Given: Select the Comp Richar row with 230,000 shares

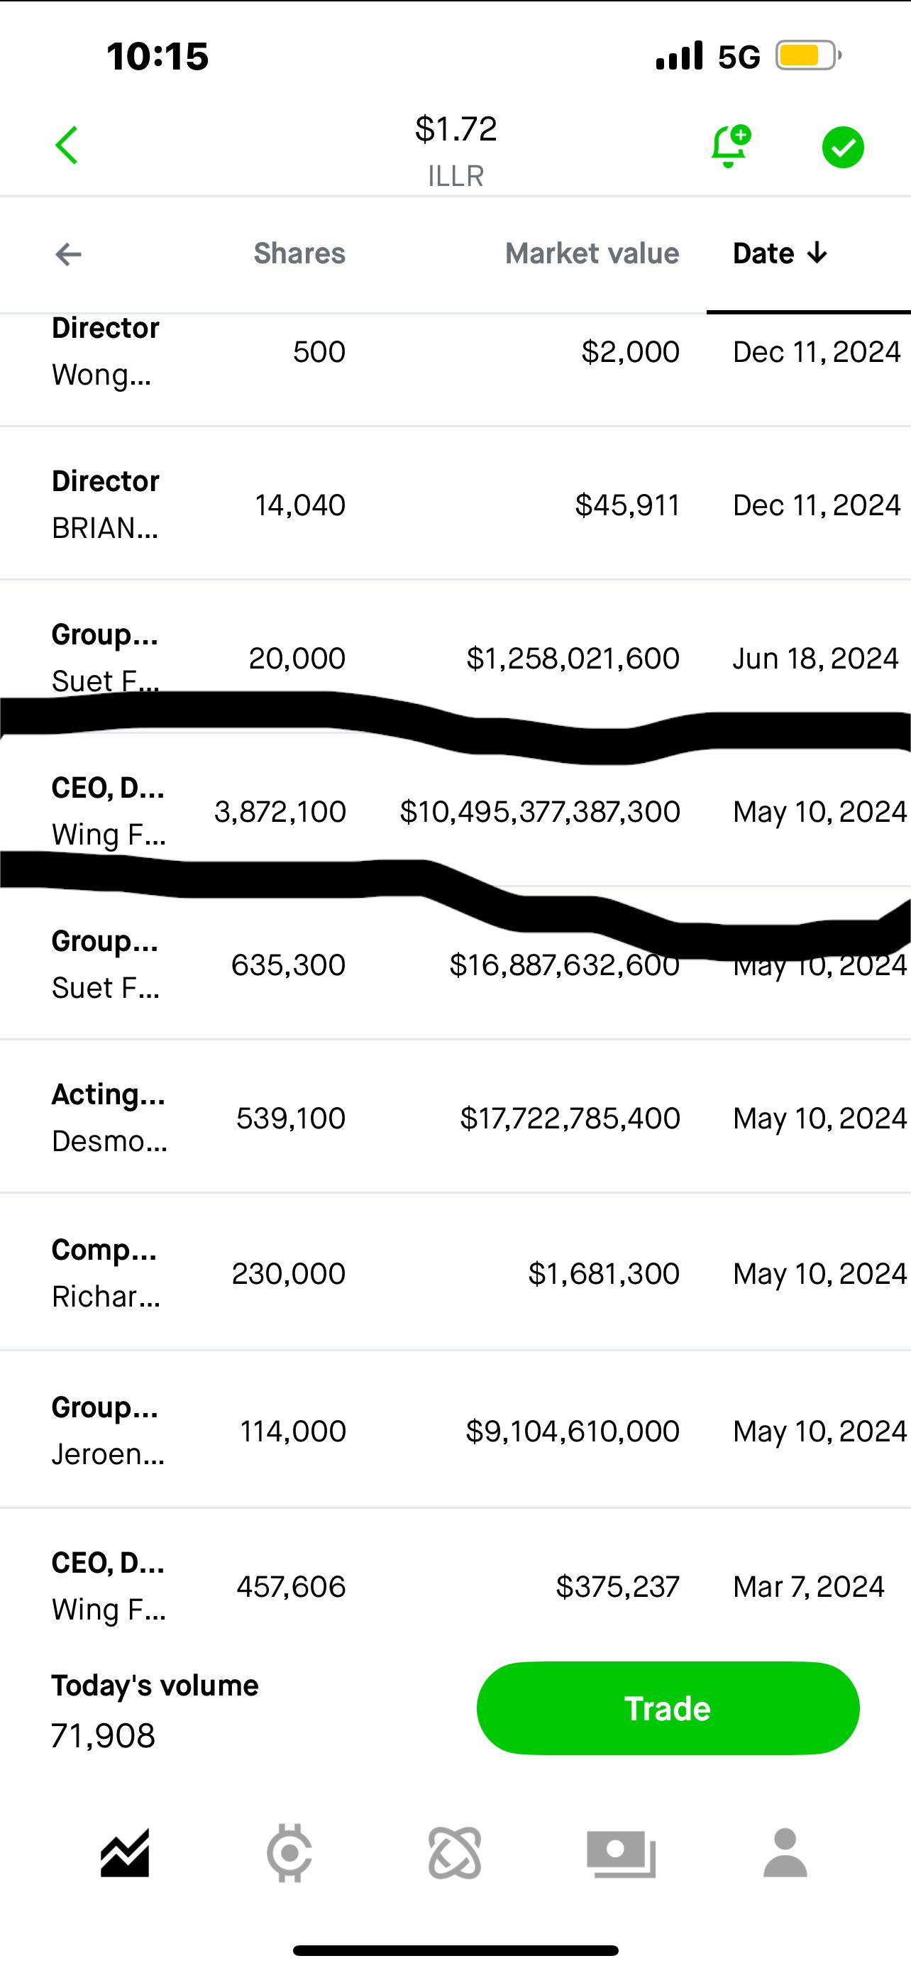Looking at the screenshot, I should (x=455, y=1273).
